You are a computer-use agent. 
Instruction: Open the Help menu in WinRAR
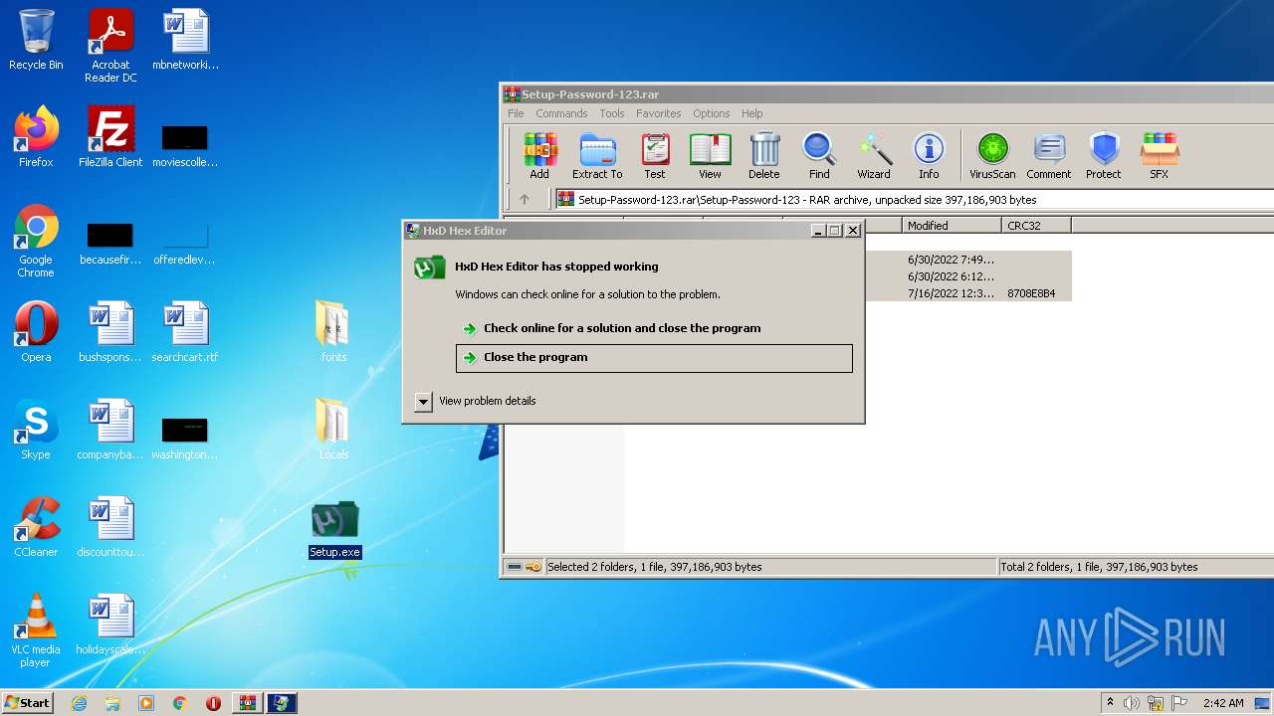[752, 113]
